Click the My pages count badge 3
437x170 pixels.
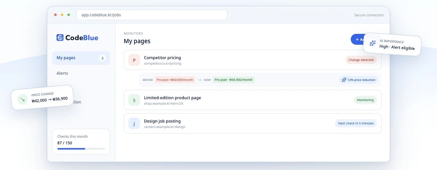102,58
